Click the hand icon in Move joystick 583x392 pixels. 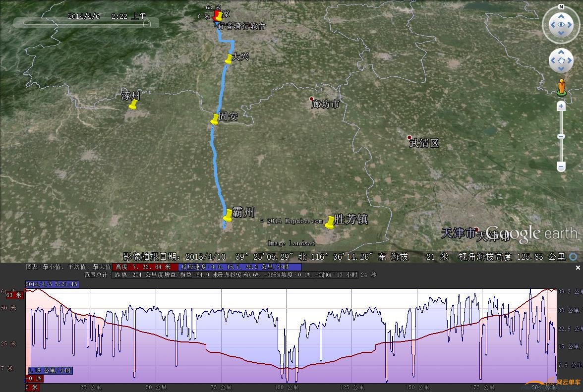(x=561, y=60)
